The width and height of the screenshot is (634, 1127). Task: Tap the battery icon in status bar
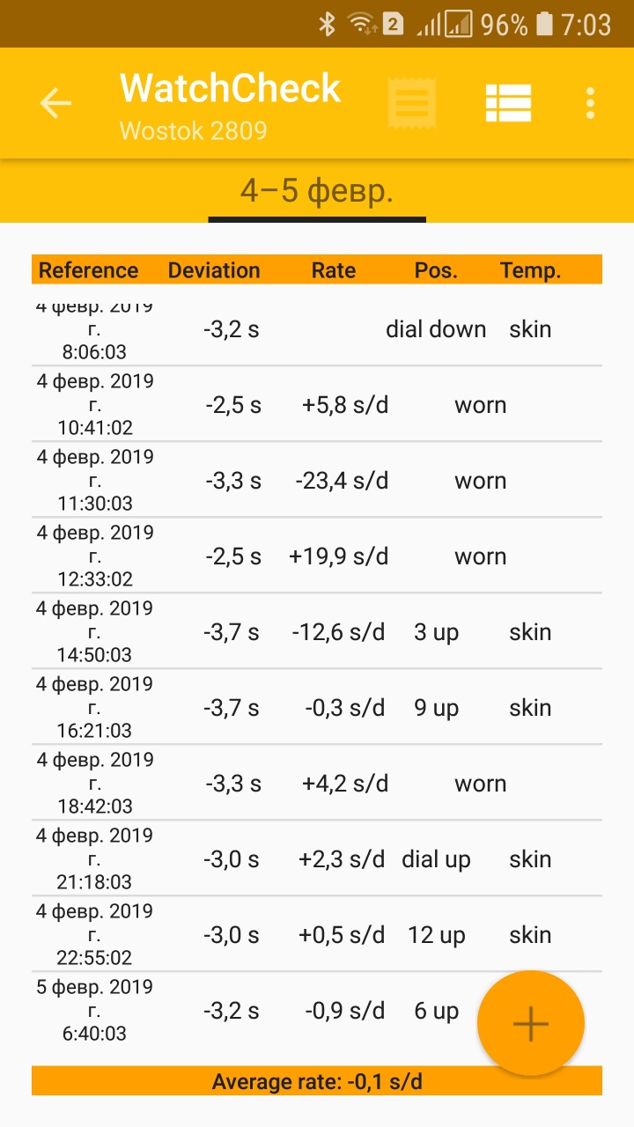[x=544, y=25]
